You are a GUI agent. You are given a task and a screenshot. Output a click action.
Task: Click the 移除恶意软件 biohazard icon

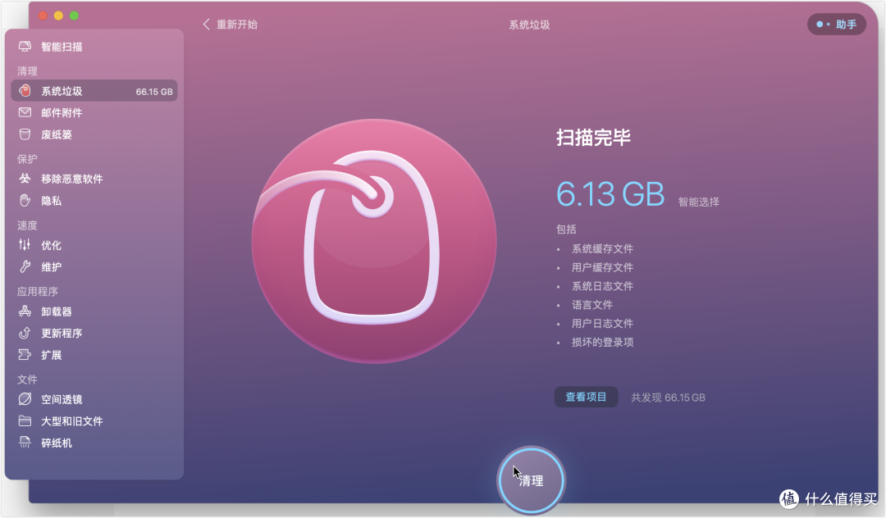pos(25,179)
